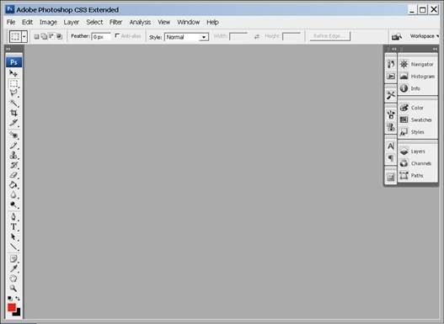Open the Analysis menu
444x324 pixels.
coord(140,22)
